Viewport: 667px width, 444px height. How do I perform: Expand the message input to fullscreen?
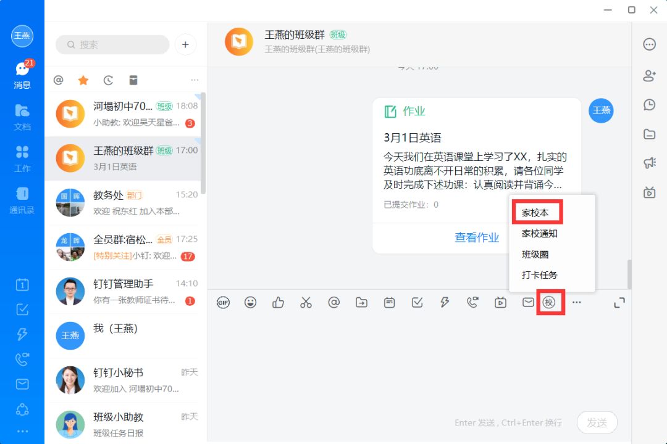click(x=619, y=302)
